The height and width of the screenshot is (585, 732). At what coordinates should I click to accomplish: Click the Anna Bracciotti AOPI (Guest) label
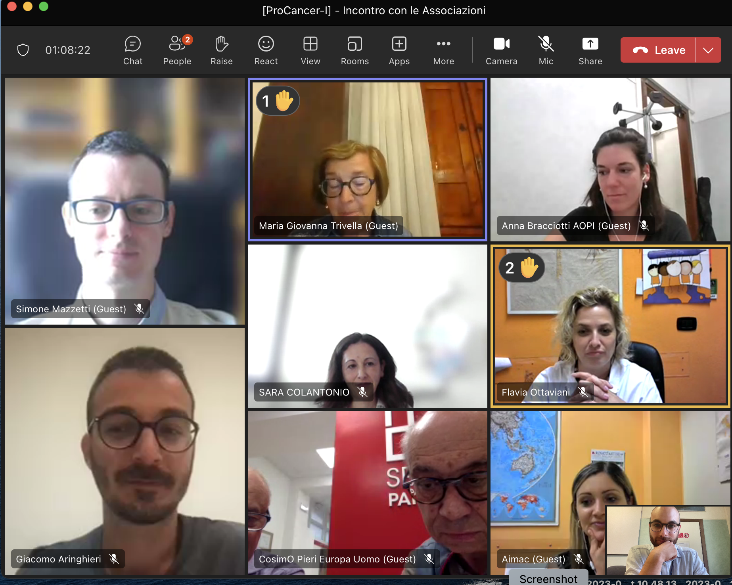[x=566, y=226]
